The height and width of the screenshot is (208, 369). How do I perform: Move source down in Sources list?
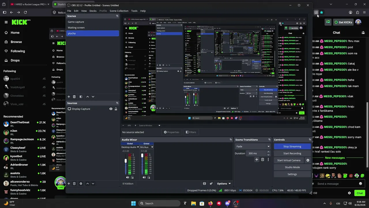(93, 183)
